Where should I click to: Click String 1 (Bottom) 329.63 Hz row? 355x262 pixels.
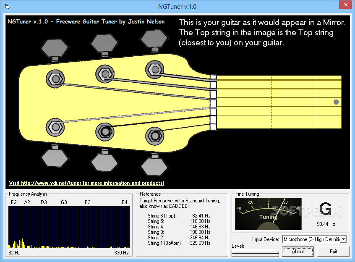tap(179, 243)
